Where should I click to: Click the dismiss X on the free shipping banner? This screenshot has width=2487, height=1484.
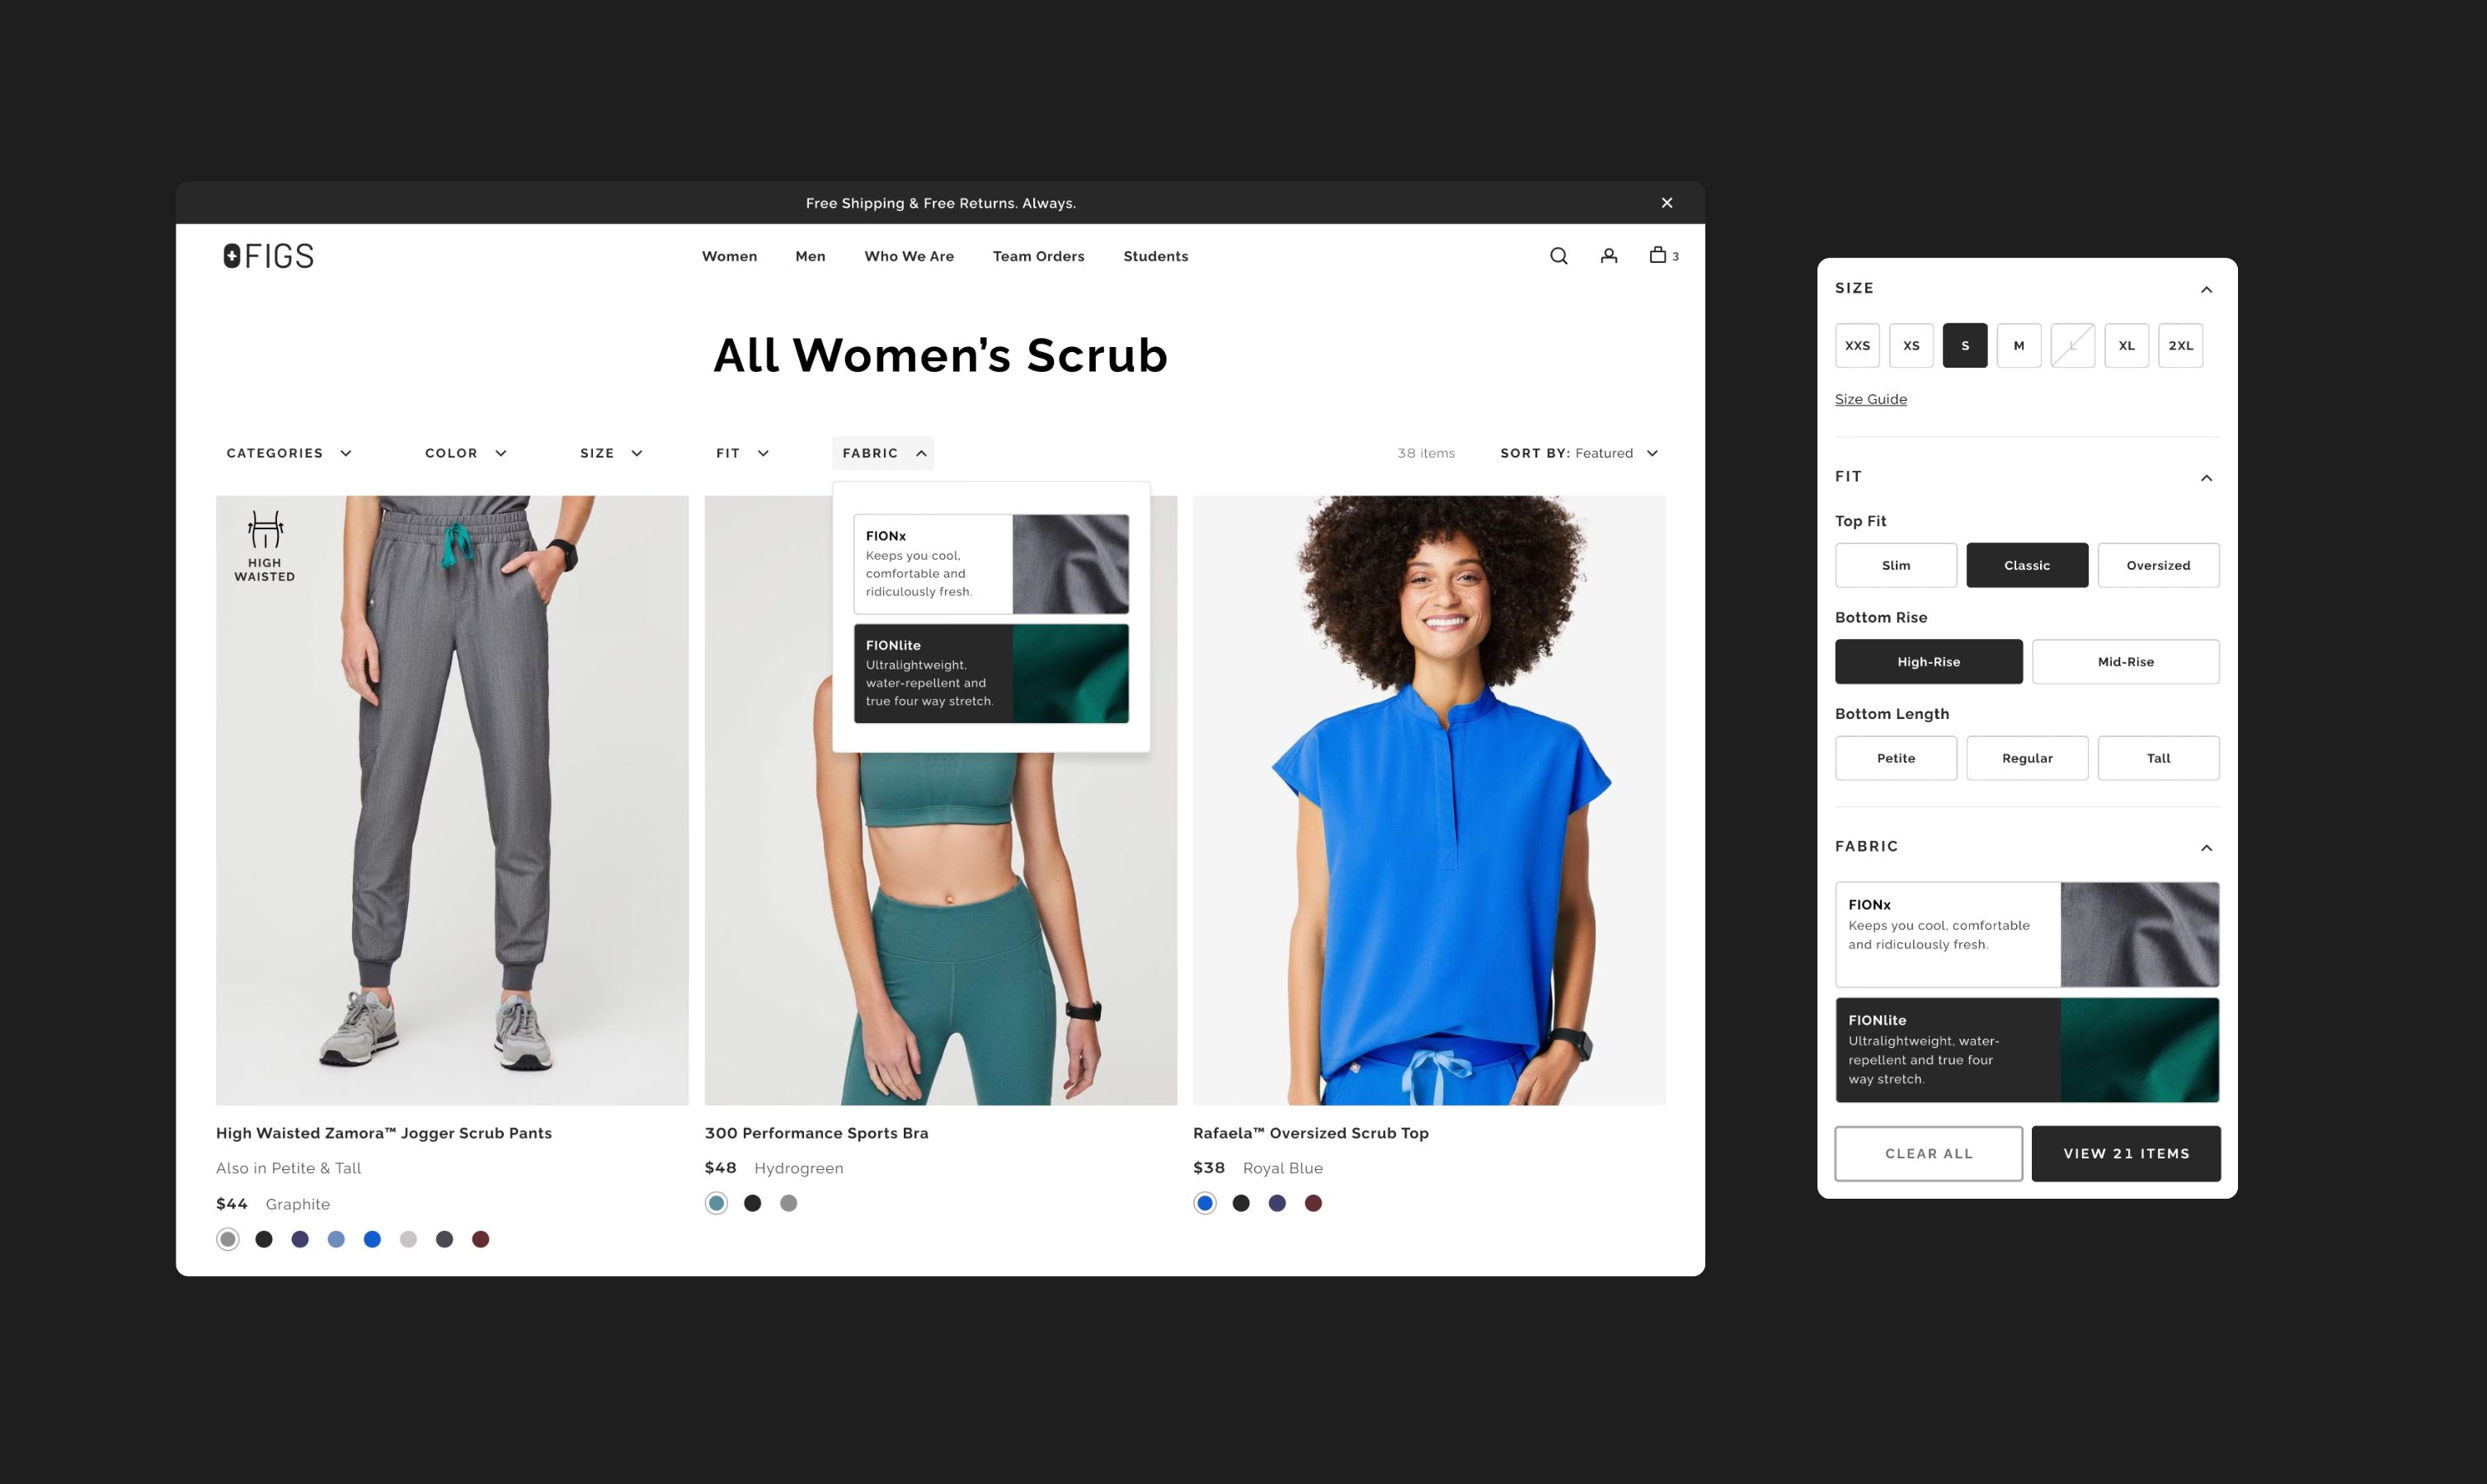click(1666, 201)
